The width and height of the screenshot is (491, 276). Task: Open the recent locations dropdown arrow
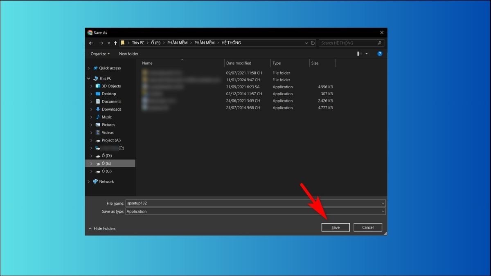(109, 43)
